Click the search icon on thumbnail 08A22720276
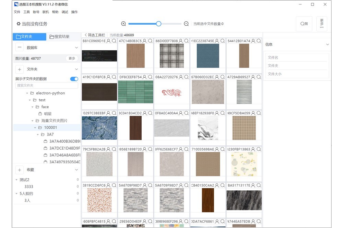 click(186, 77)
